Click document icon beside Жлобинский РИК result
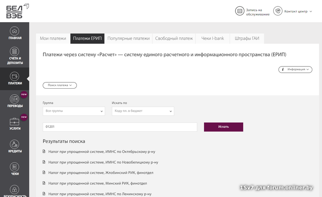Screen dimensions: 322x197 point(44,172)
